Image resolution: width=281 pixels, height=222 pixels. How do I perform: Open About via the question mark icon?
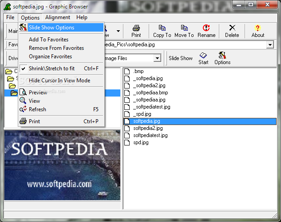point(257,28)
